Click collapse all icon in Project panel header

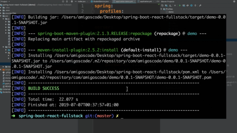tap(67, 1)
